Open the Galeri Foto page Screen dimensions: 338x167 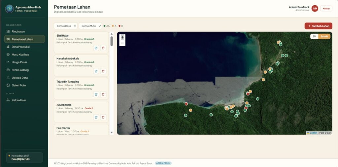[x=24, y=85]
